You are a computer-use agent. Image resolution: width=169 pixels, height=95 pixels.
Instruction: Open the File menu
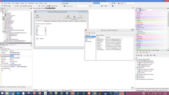click(x=2, y=3)
